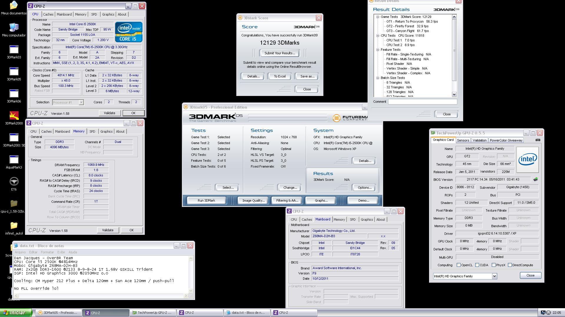Click the To Excel button
Image resolution: width=565 pixels, height=317 pixels.
click(280, 76)
